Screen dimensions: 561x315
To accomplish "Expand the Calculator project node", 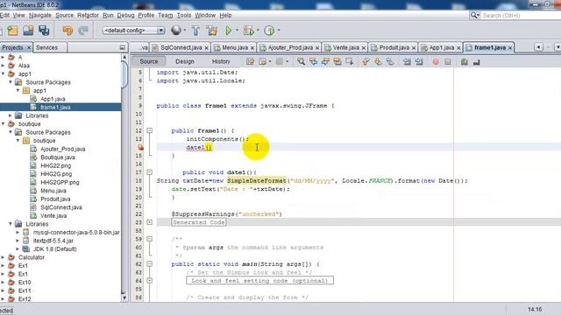I will 3,257.
